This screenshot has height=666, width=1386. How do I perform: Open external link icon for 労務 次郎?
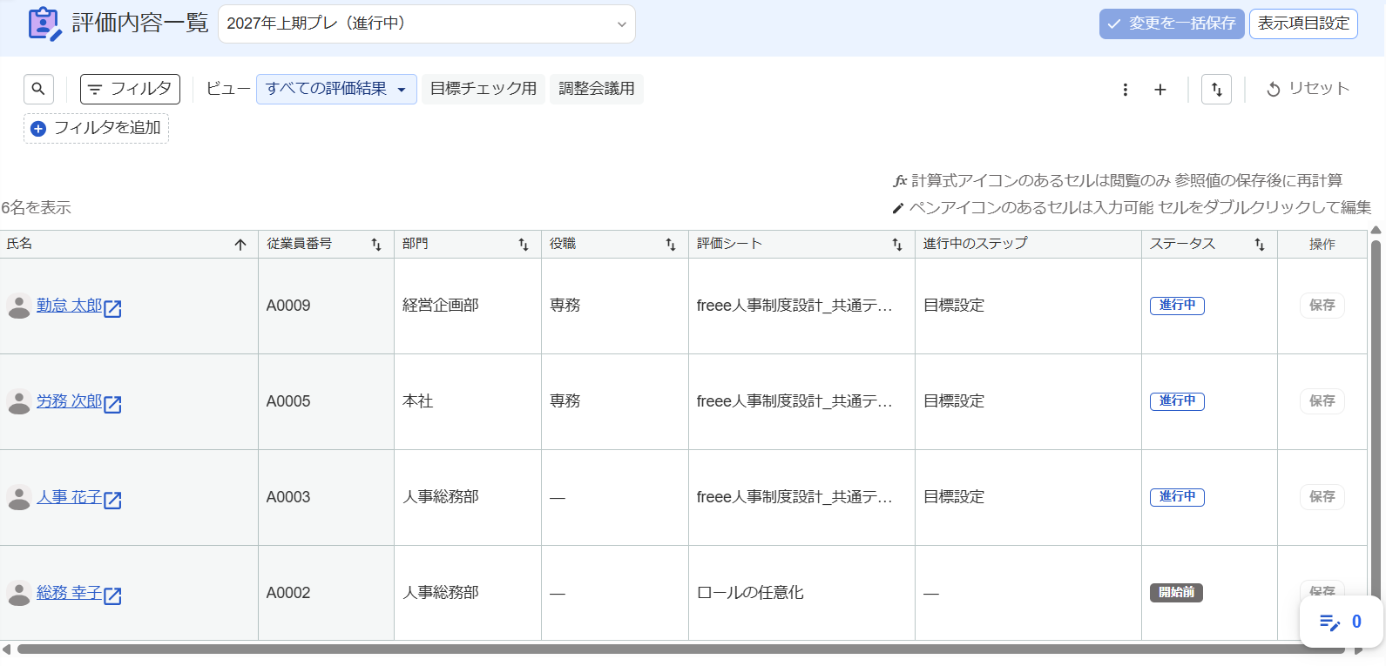click(112, 404)
